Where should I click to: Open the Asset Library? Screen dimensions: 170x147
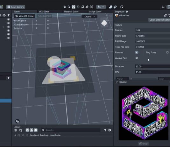(16, 7)
